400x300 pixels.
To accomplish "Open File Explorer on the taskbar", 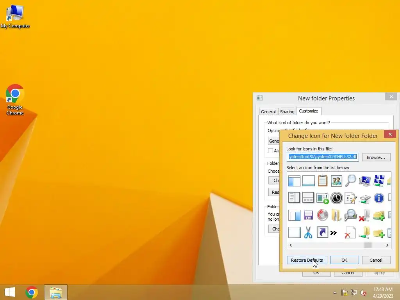I will 55,292.
